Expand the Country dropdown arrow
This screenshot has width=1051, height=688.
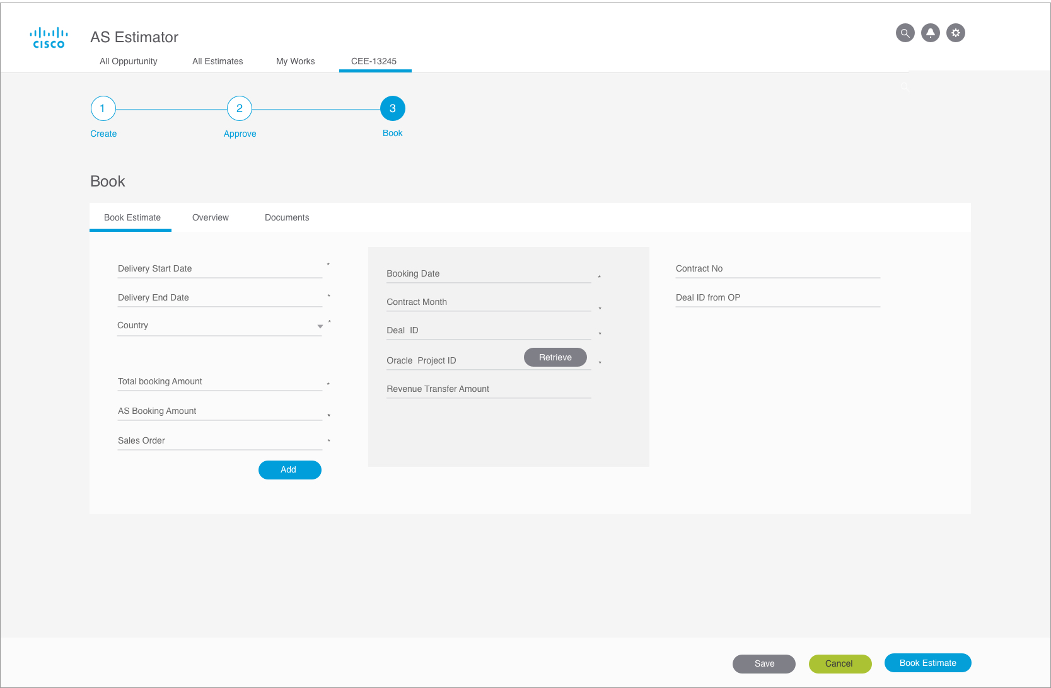click(x=320, y=326)
